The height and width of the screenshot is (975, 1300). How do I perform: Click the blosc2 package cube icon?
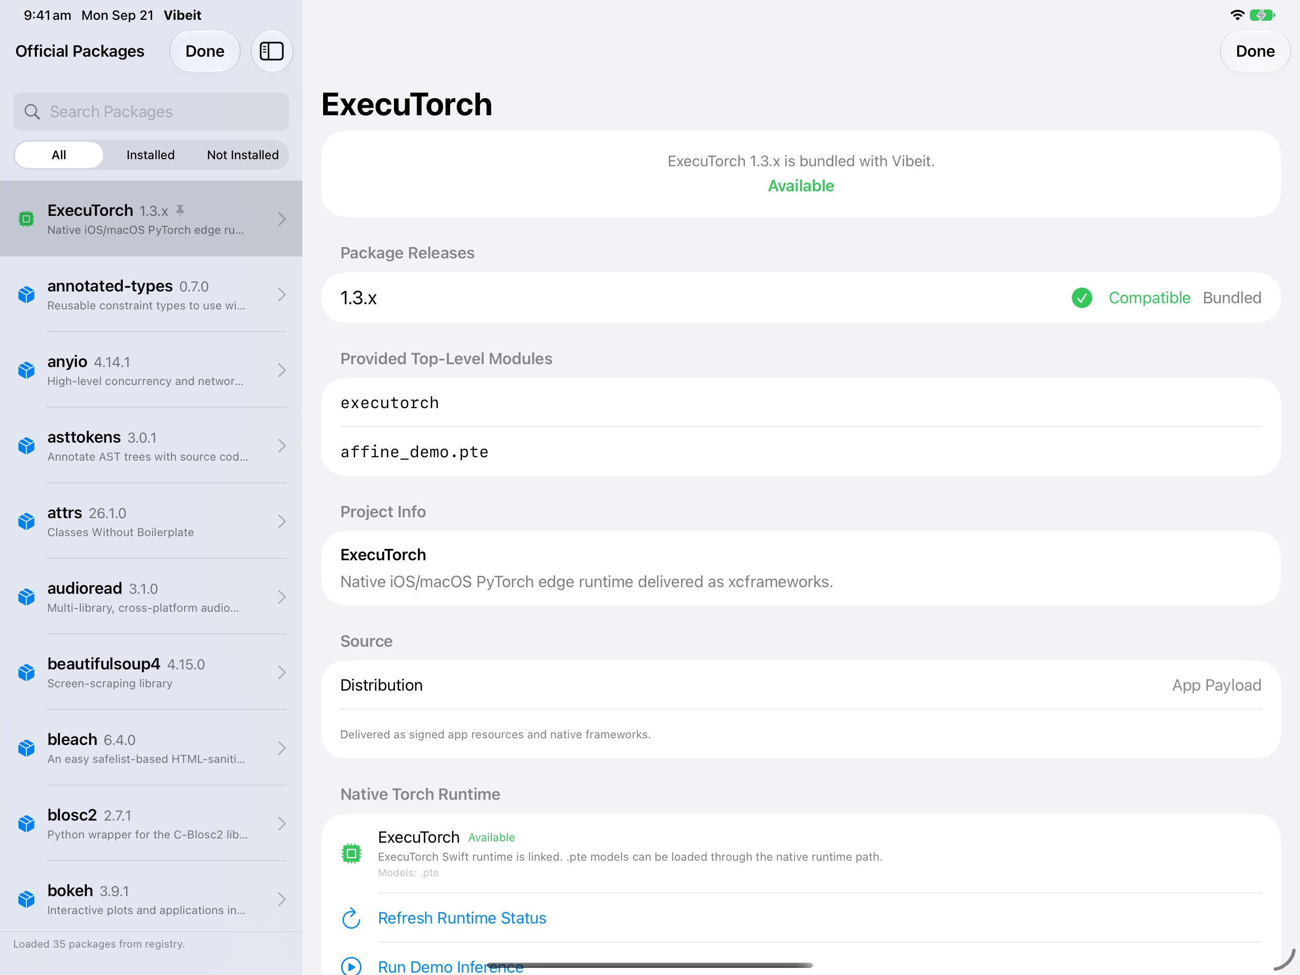(x=26, y=824)
